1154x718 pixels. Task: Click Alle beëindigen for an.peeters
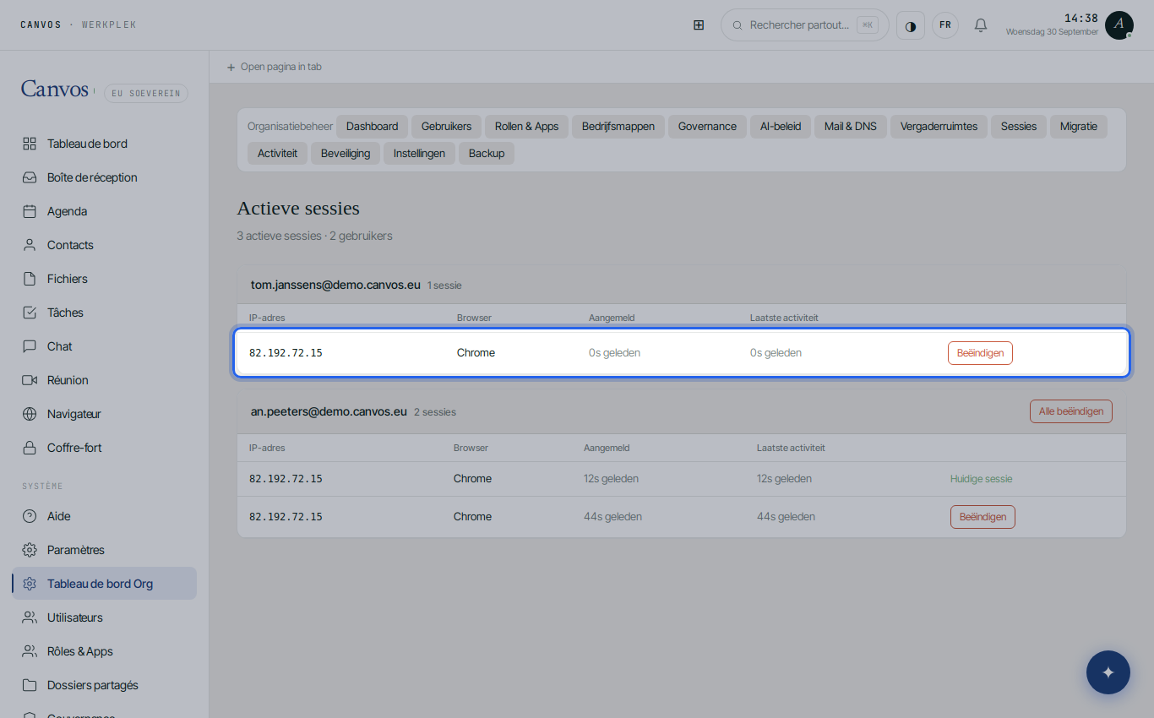(x=1071, y=411)
